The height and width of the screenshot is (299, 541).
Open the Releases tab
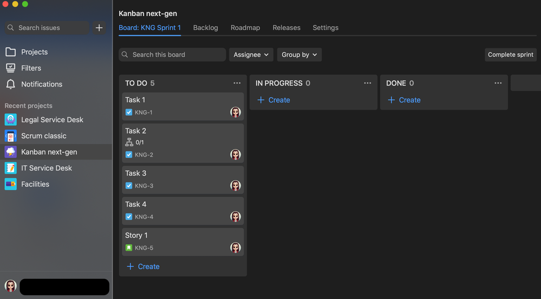coord(286,28)
